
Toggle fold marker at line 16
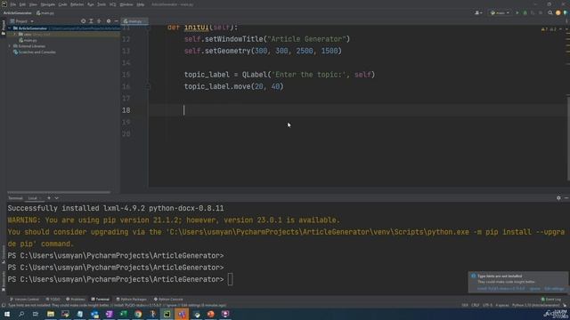point(148,86)
